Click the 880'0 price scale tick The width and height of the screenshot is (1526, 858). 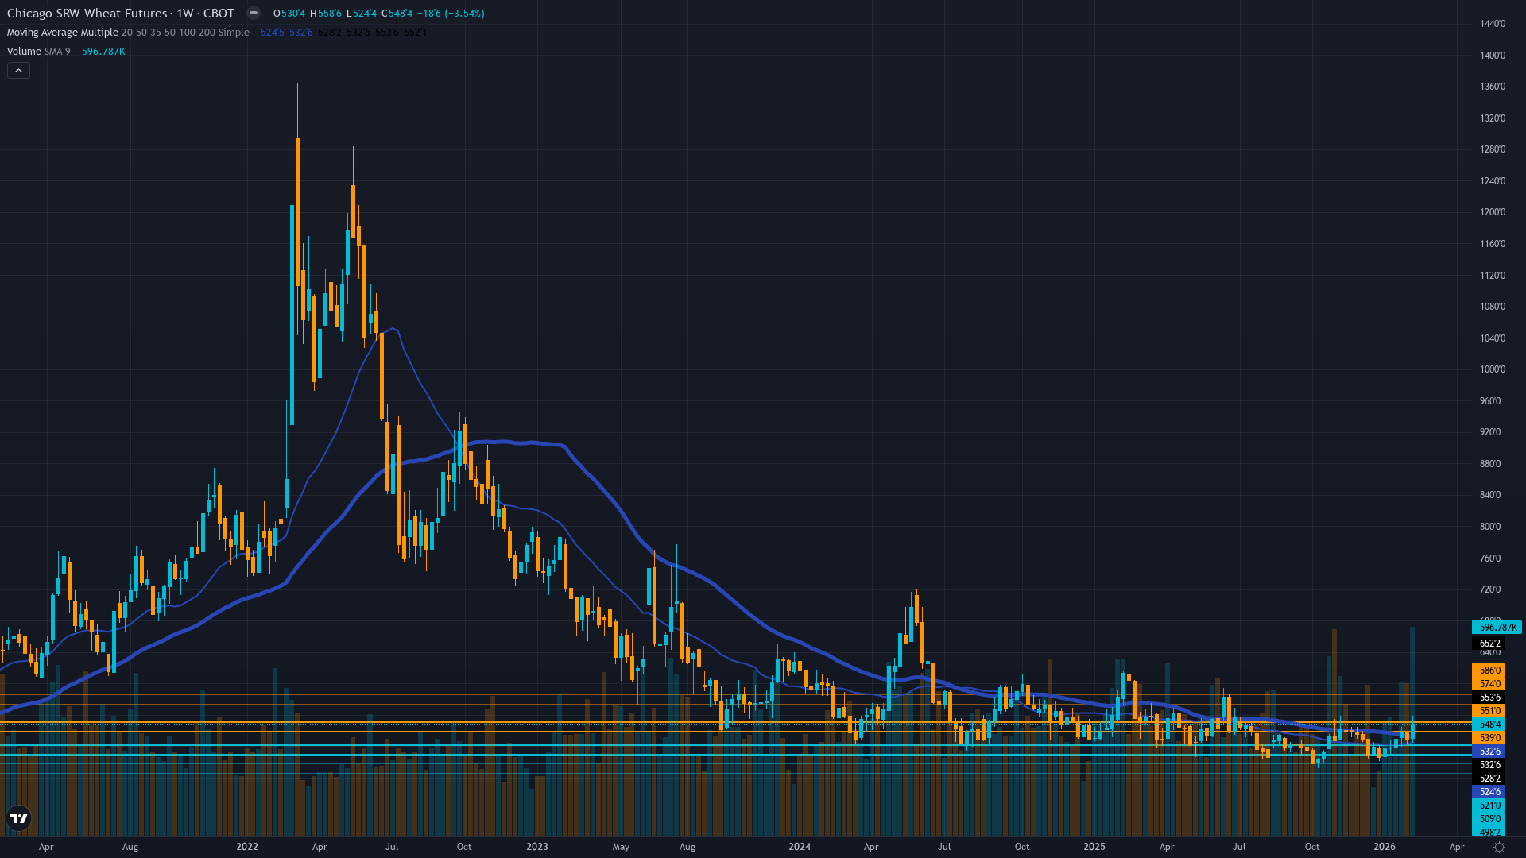point(1490,464)
